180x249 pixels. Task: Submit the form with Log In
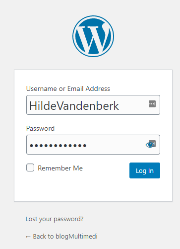pos(145,170)
